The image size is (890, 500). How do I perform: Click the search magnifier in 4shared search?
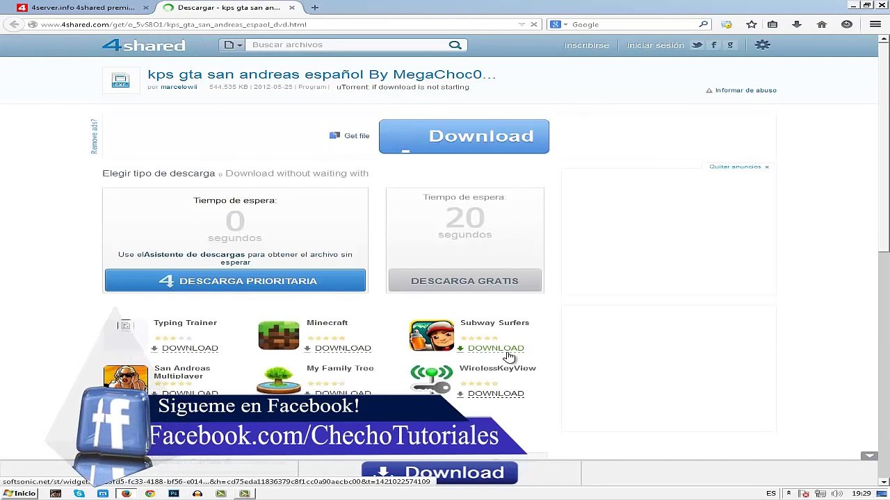point(455,45)
